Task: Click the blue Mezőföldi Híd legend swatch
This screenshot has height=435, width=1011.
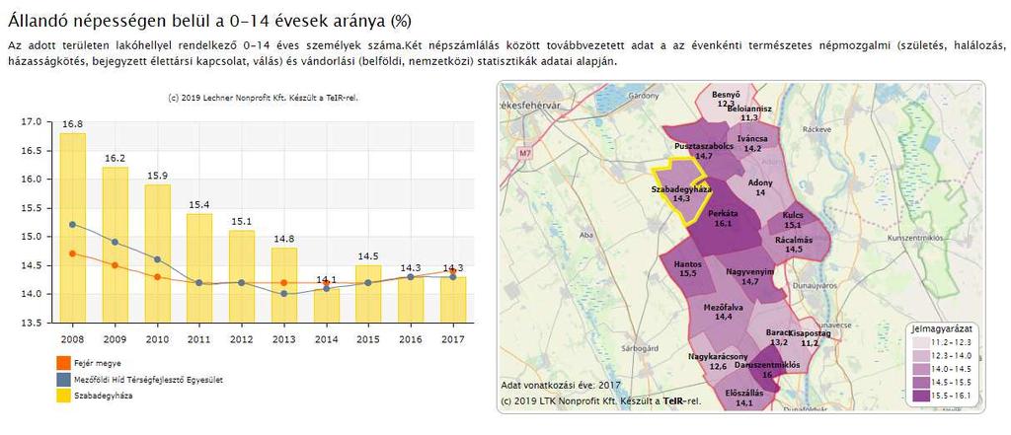Action: (62, 380)
